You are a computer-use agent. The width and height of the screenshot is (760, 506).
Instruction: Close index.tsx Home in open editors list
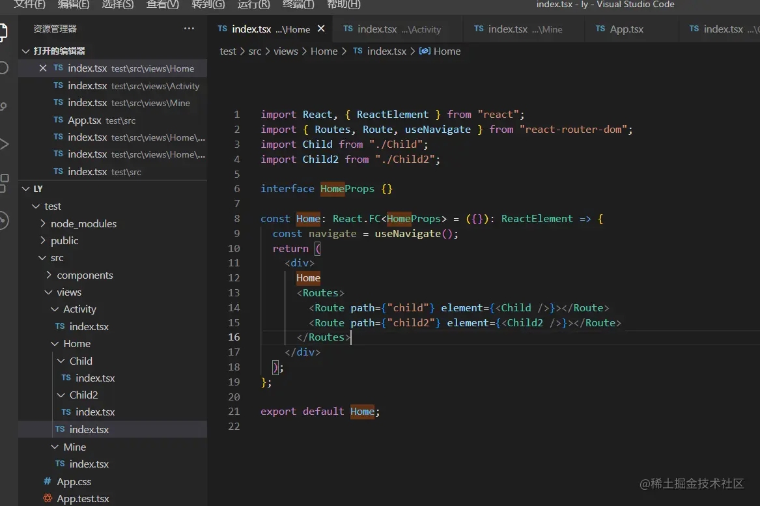(43, 68)
